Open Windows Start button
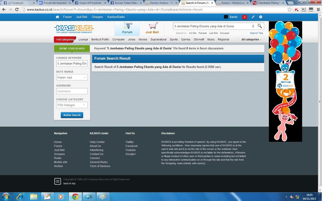333x201 pixels. click(x=6, y=196)
